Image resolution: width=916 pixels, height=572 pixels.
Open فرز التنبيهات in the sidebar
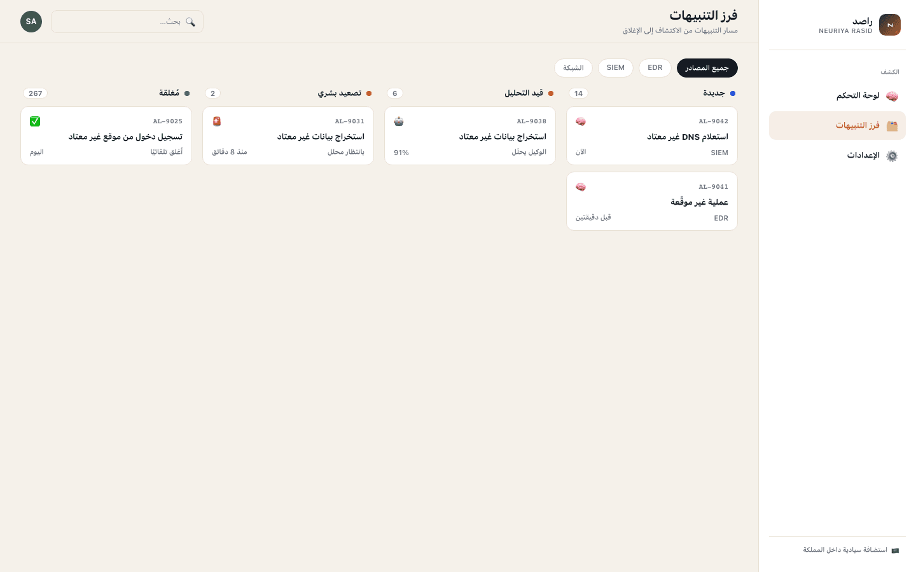click(x=837, y=126)
